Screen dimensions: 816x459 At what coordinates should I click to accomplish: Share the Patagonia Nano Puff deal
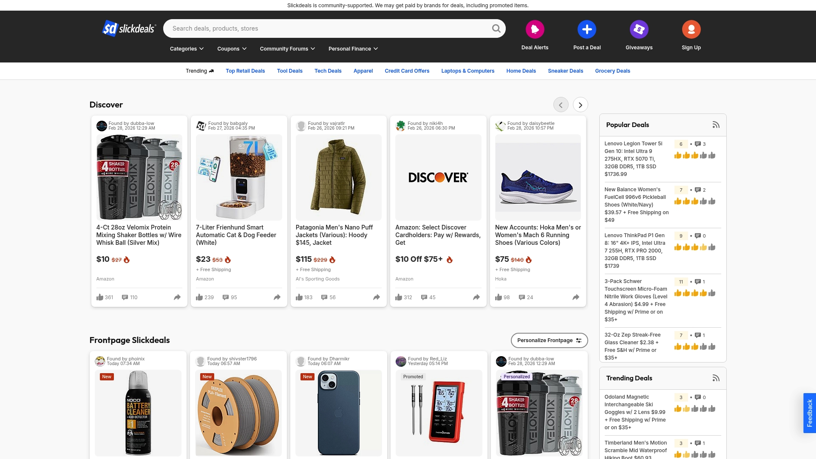[377, 297]
